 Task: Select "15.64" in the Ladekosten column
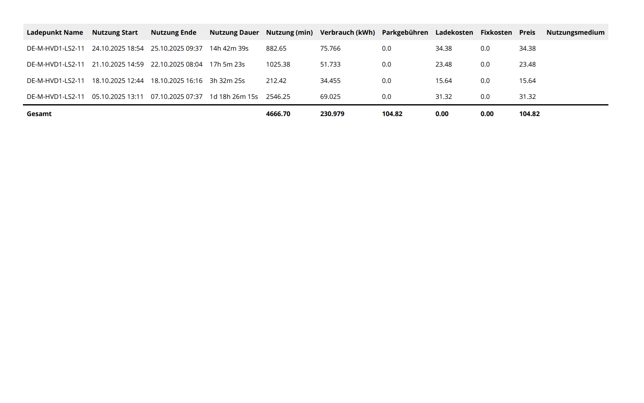444,81
